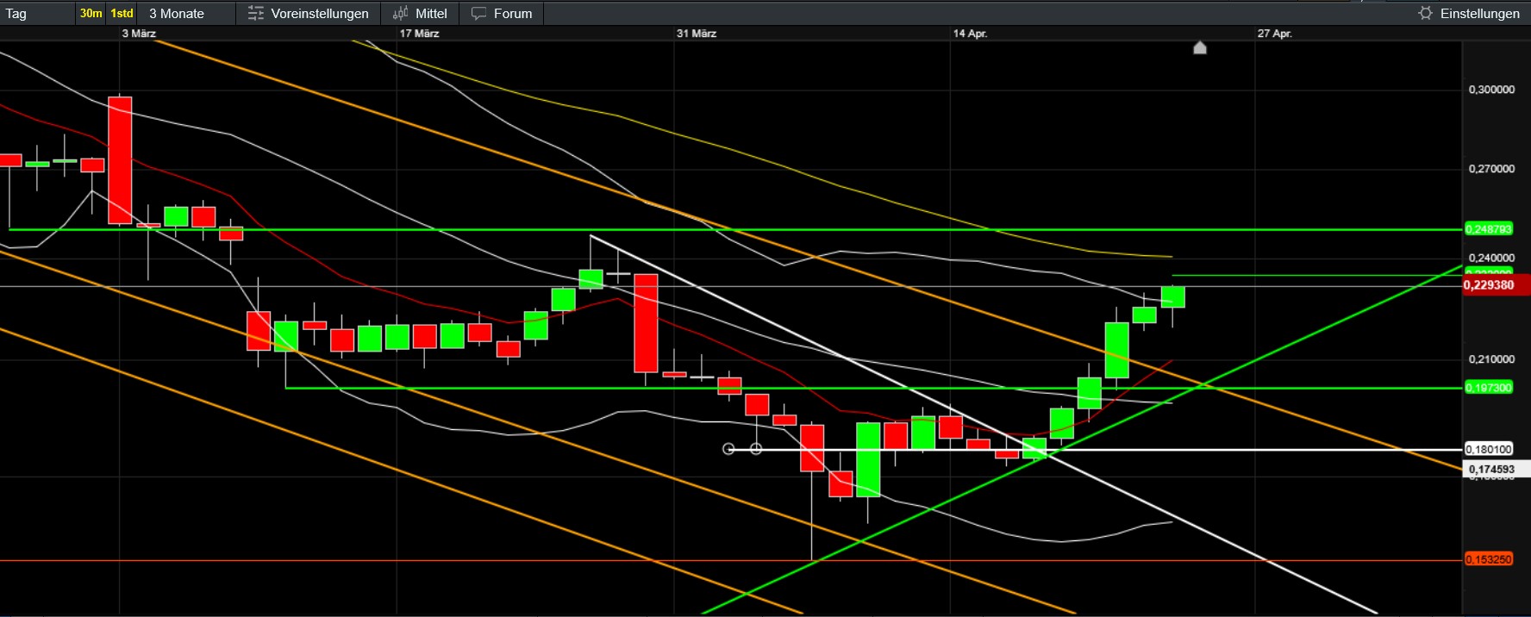
Task: Click the house marker on the time axis
Action: click(1199, 47)
